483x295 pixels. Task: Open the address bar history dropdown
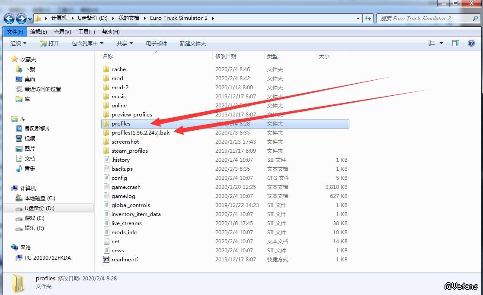pos(358,19)
